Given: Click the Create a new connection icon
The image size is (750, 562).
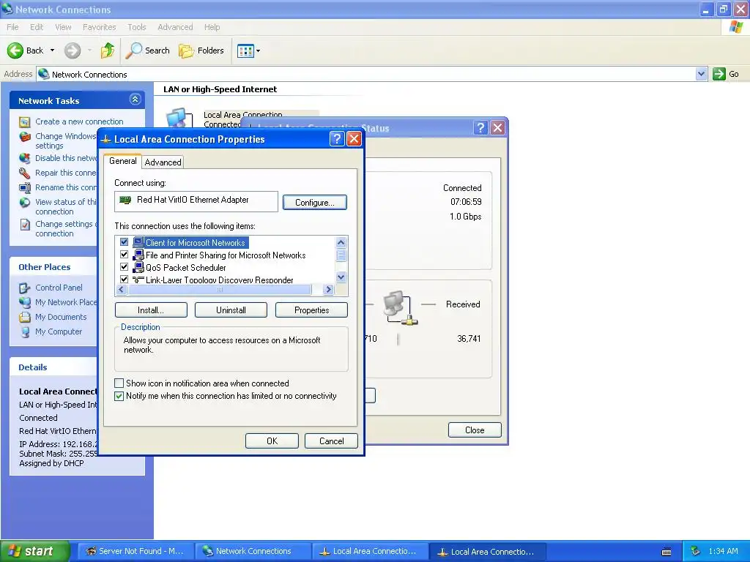Looking at the screenshot, I should click(24, 122).
